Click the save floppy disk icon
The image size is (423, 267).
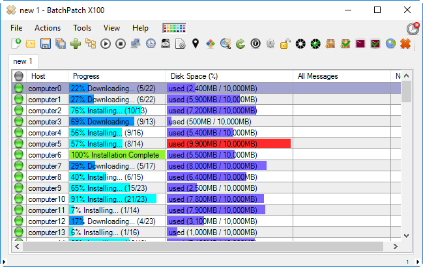(46, 44)
